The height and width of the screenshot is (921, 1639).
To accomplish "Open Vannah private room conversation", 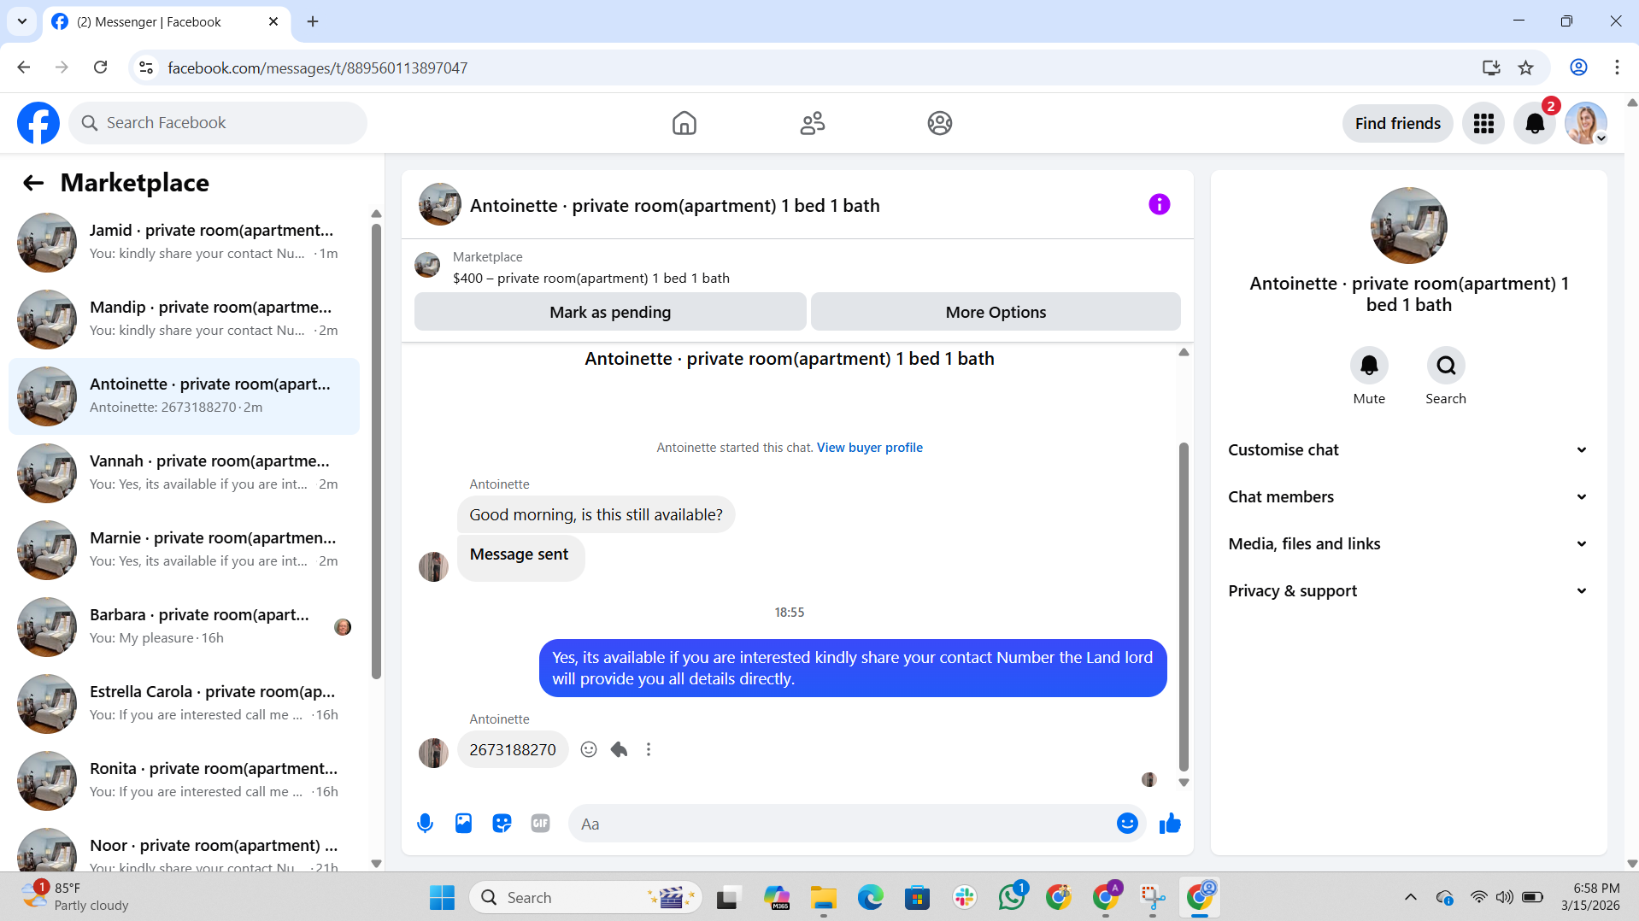I will pyautogui.click(x=184, y=473).
